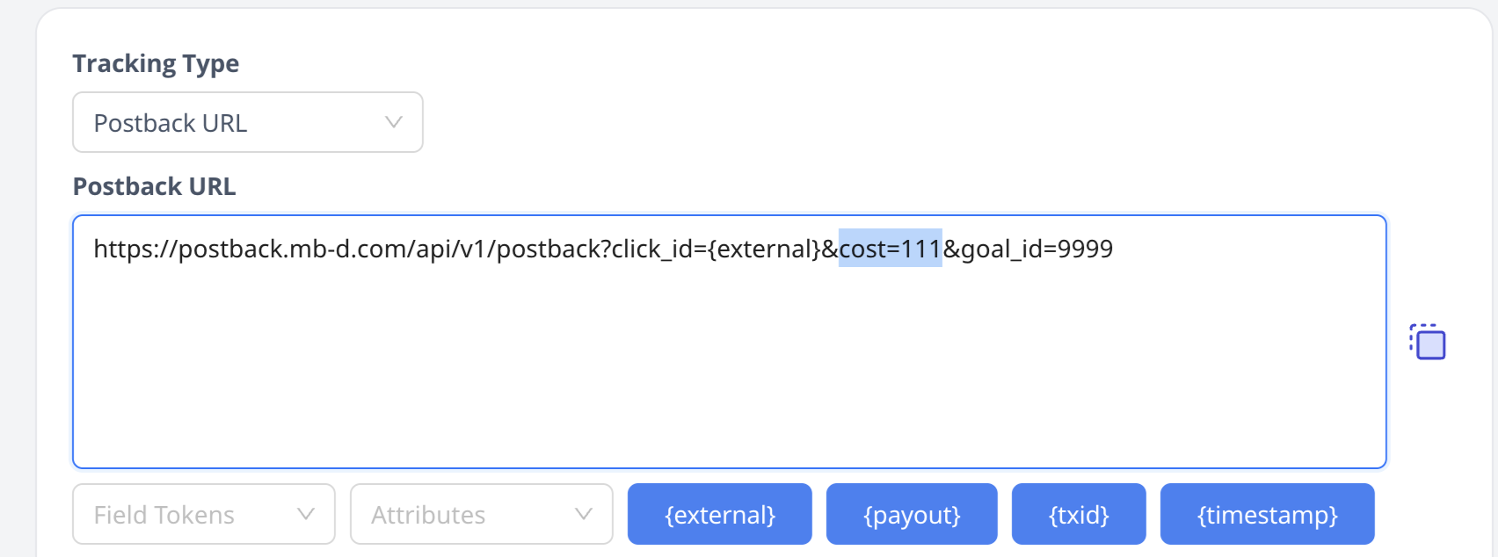
Task: Click the postback.mb-d.com domain text
Action: (x=292, y=249)
